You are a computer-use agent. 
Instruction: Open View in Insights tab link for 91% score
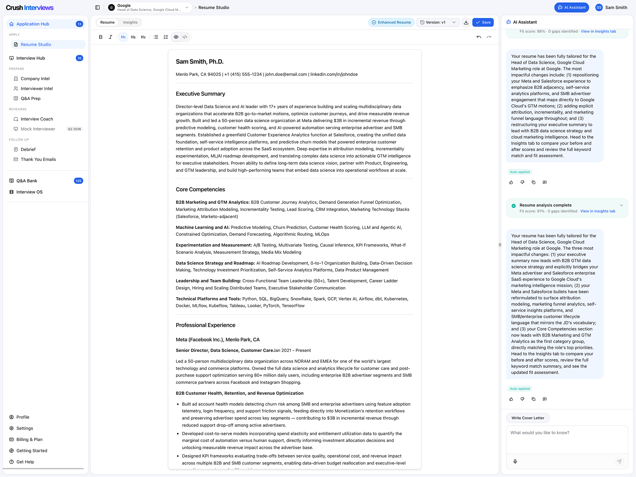pyautogui.click(x=598, y=211)
